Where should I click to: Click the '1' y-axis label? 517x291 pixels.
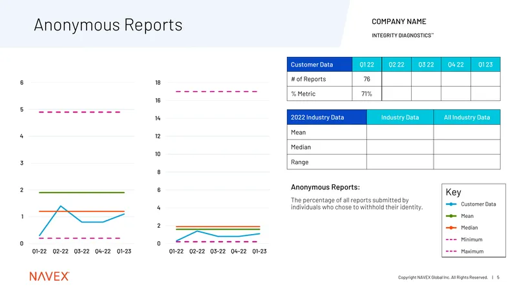click(23, 217)
